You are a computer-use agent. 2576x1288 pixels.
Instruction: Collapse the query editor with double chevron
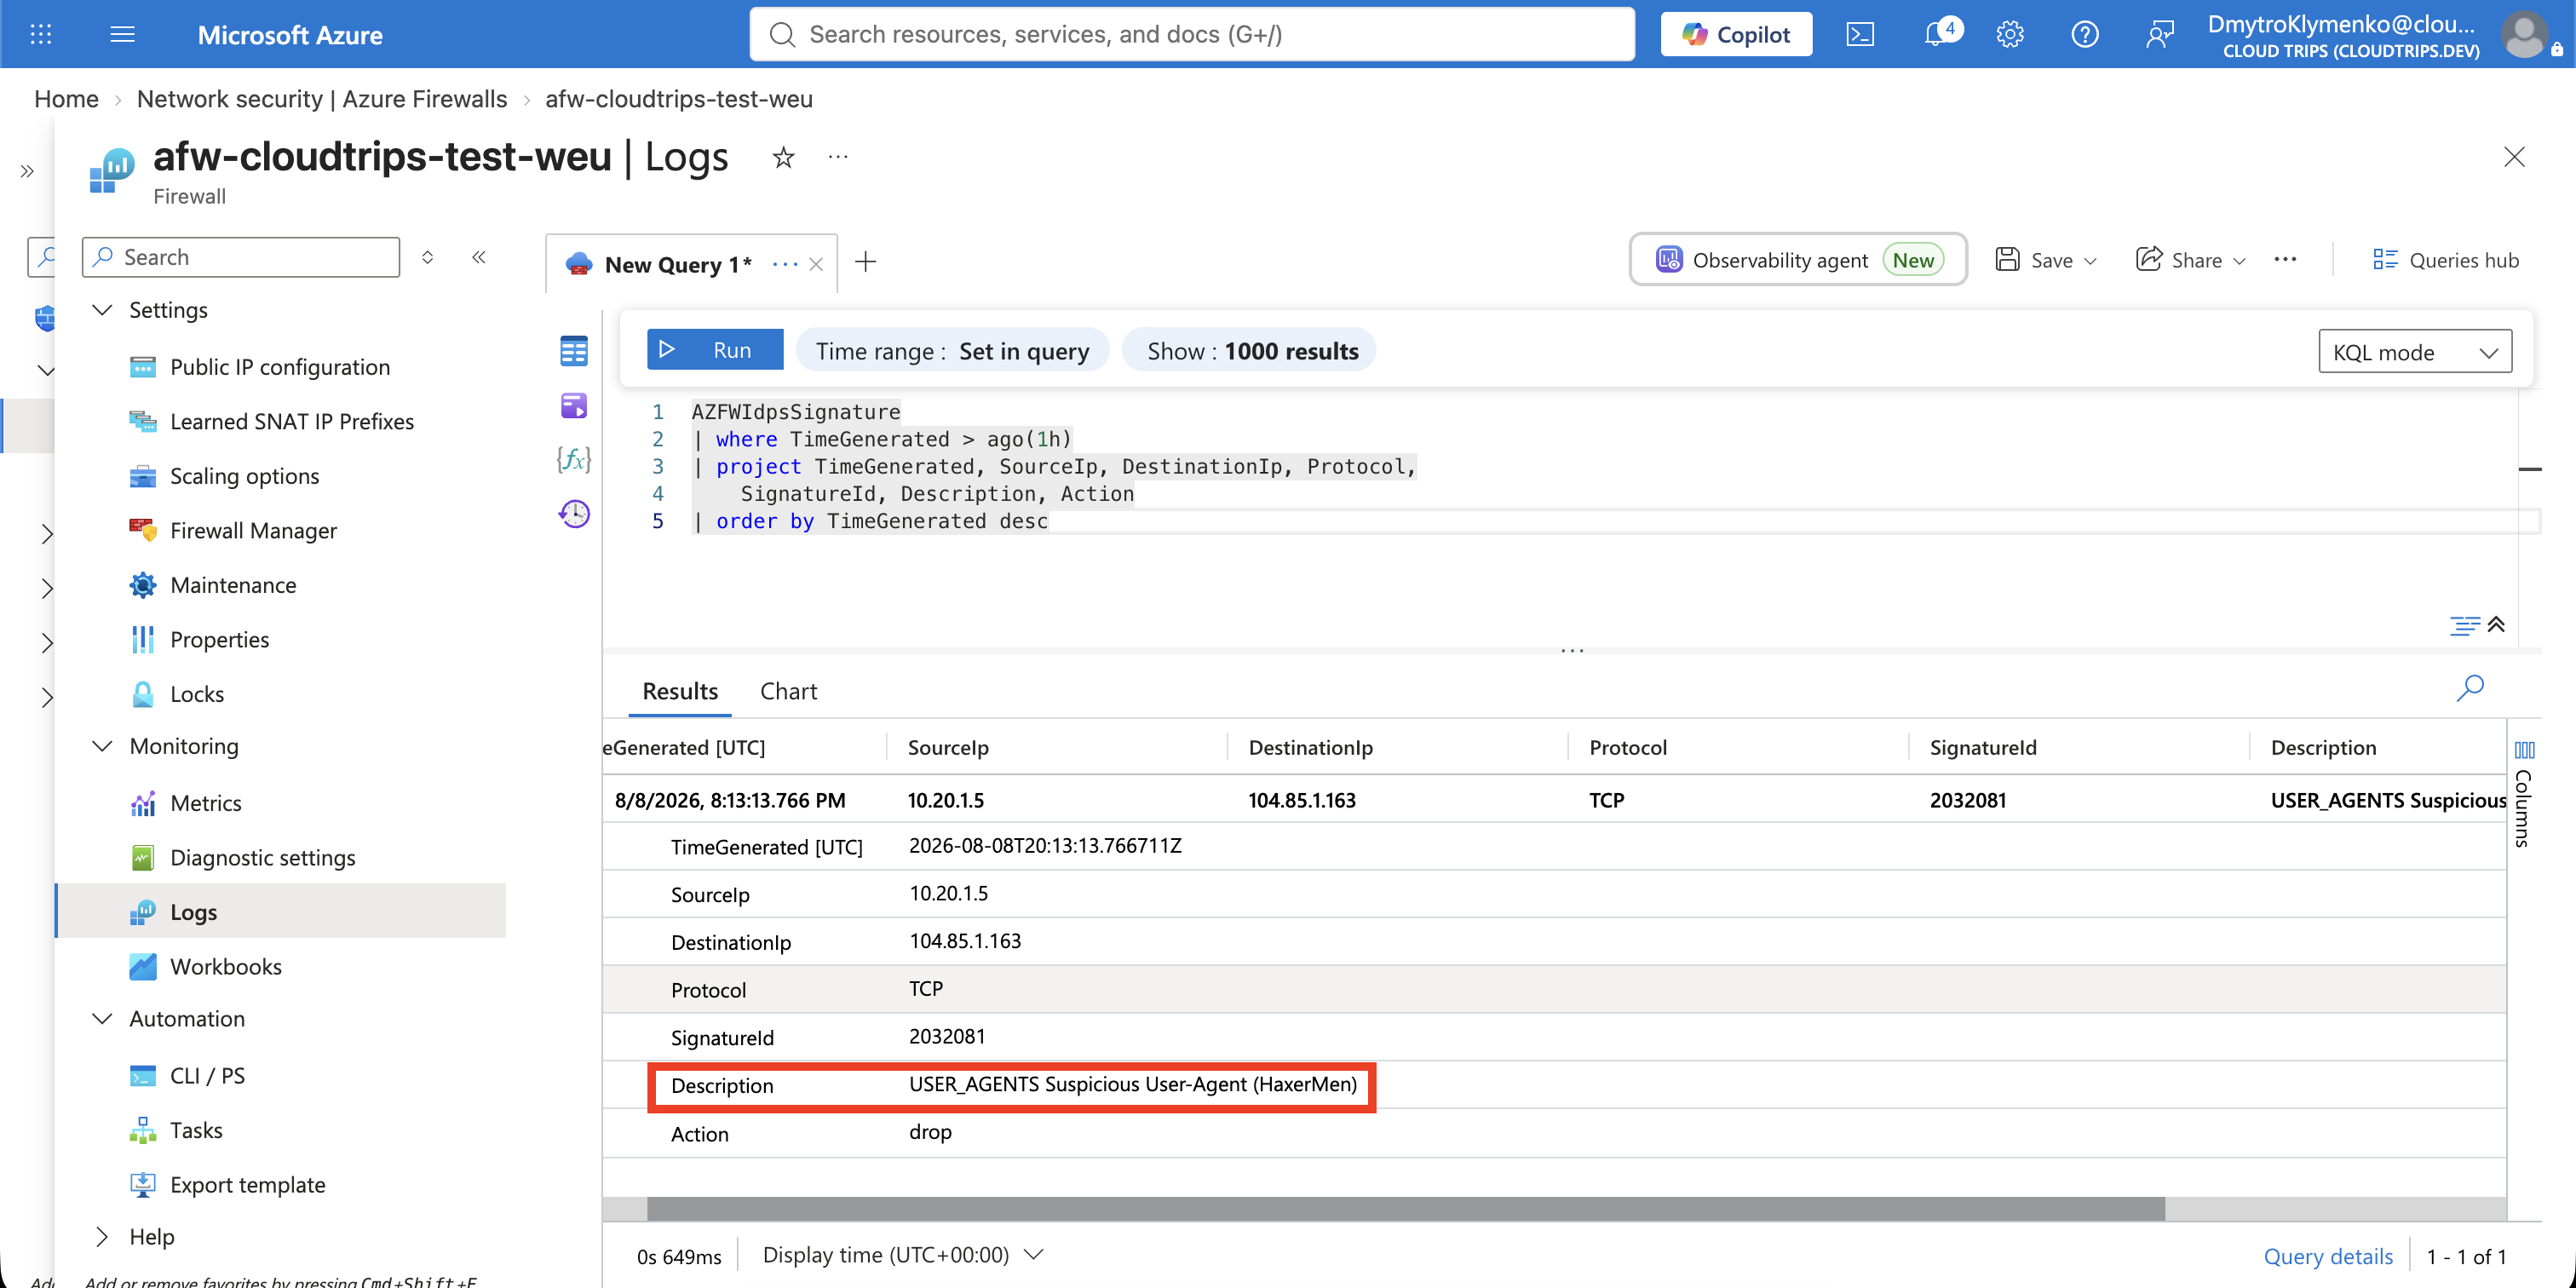tap(2497, 624)
